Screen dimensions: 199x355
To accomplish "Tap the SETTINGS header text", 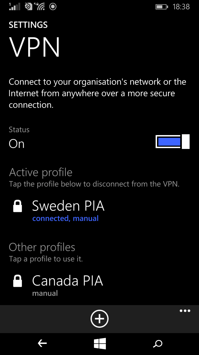I will [x=28, y=25].
